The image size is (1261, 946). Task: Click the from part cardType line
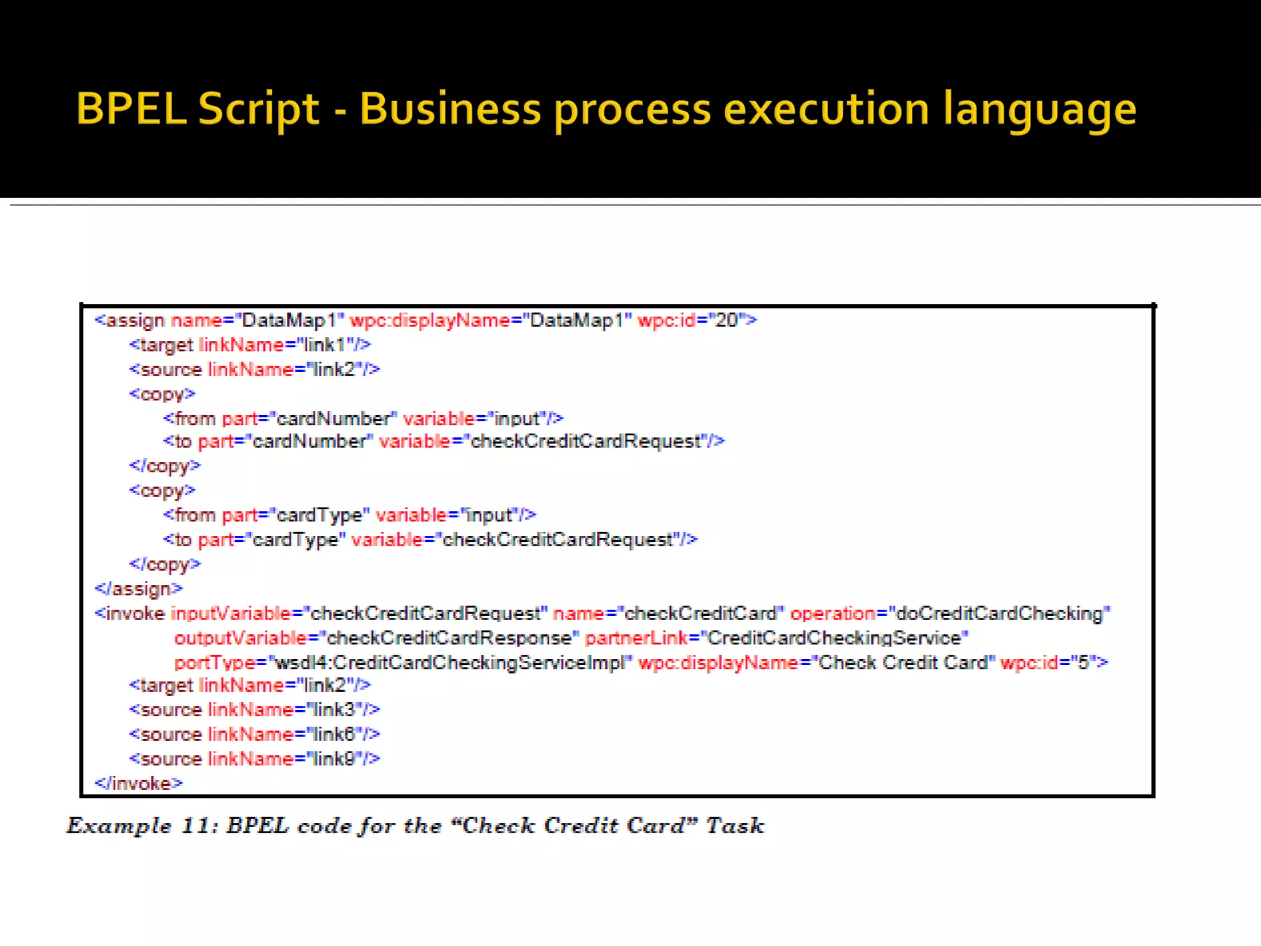coord(349,515)
